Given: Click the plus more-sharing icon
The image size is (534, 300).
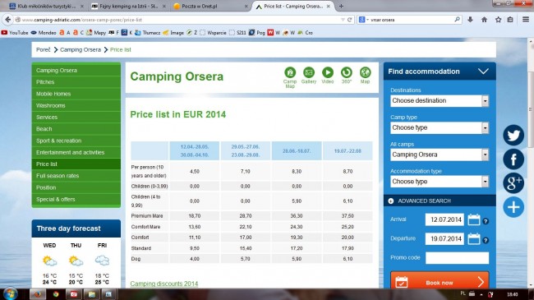Looking at the screenshot, I should (513, 207).
